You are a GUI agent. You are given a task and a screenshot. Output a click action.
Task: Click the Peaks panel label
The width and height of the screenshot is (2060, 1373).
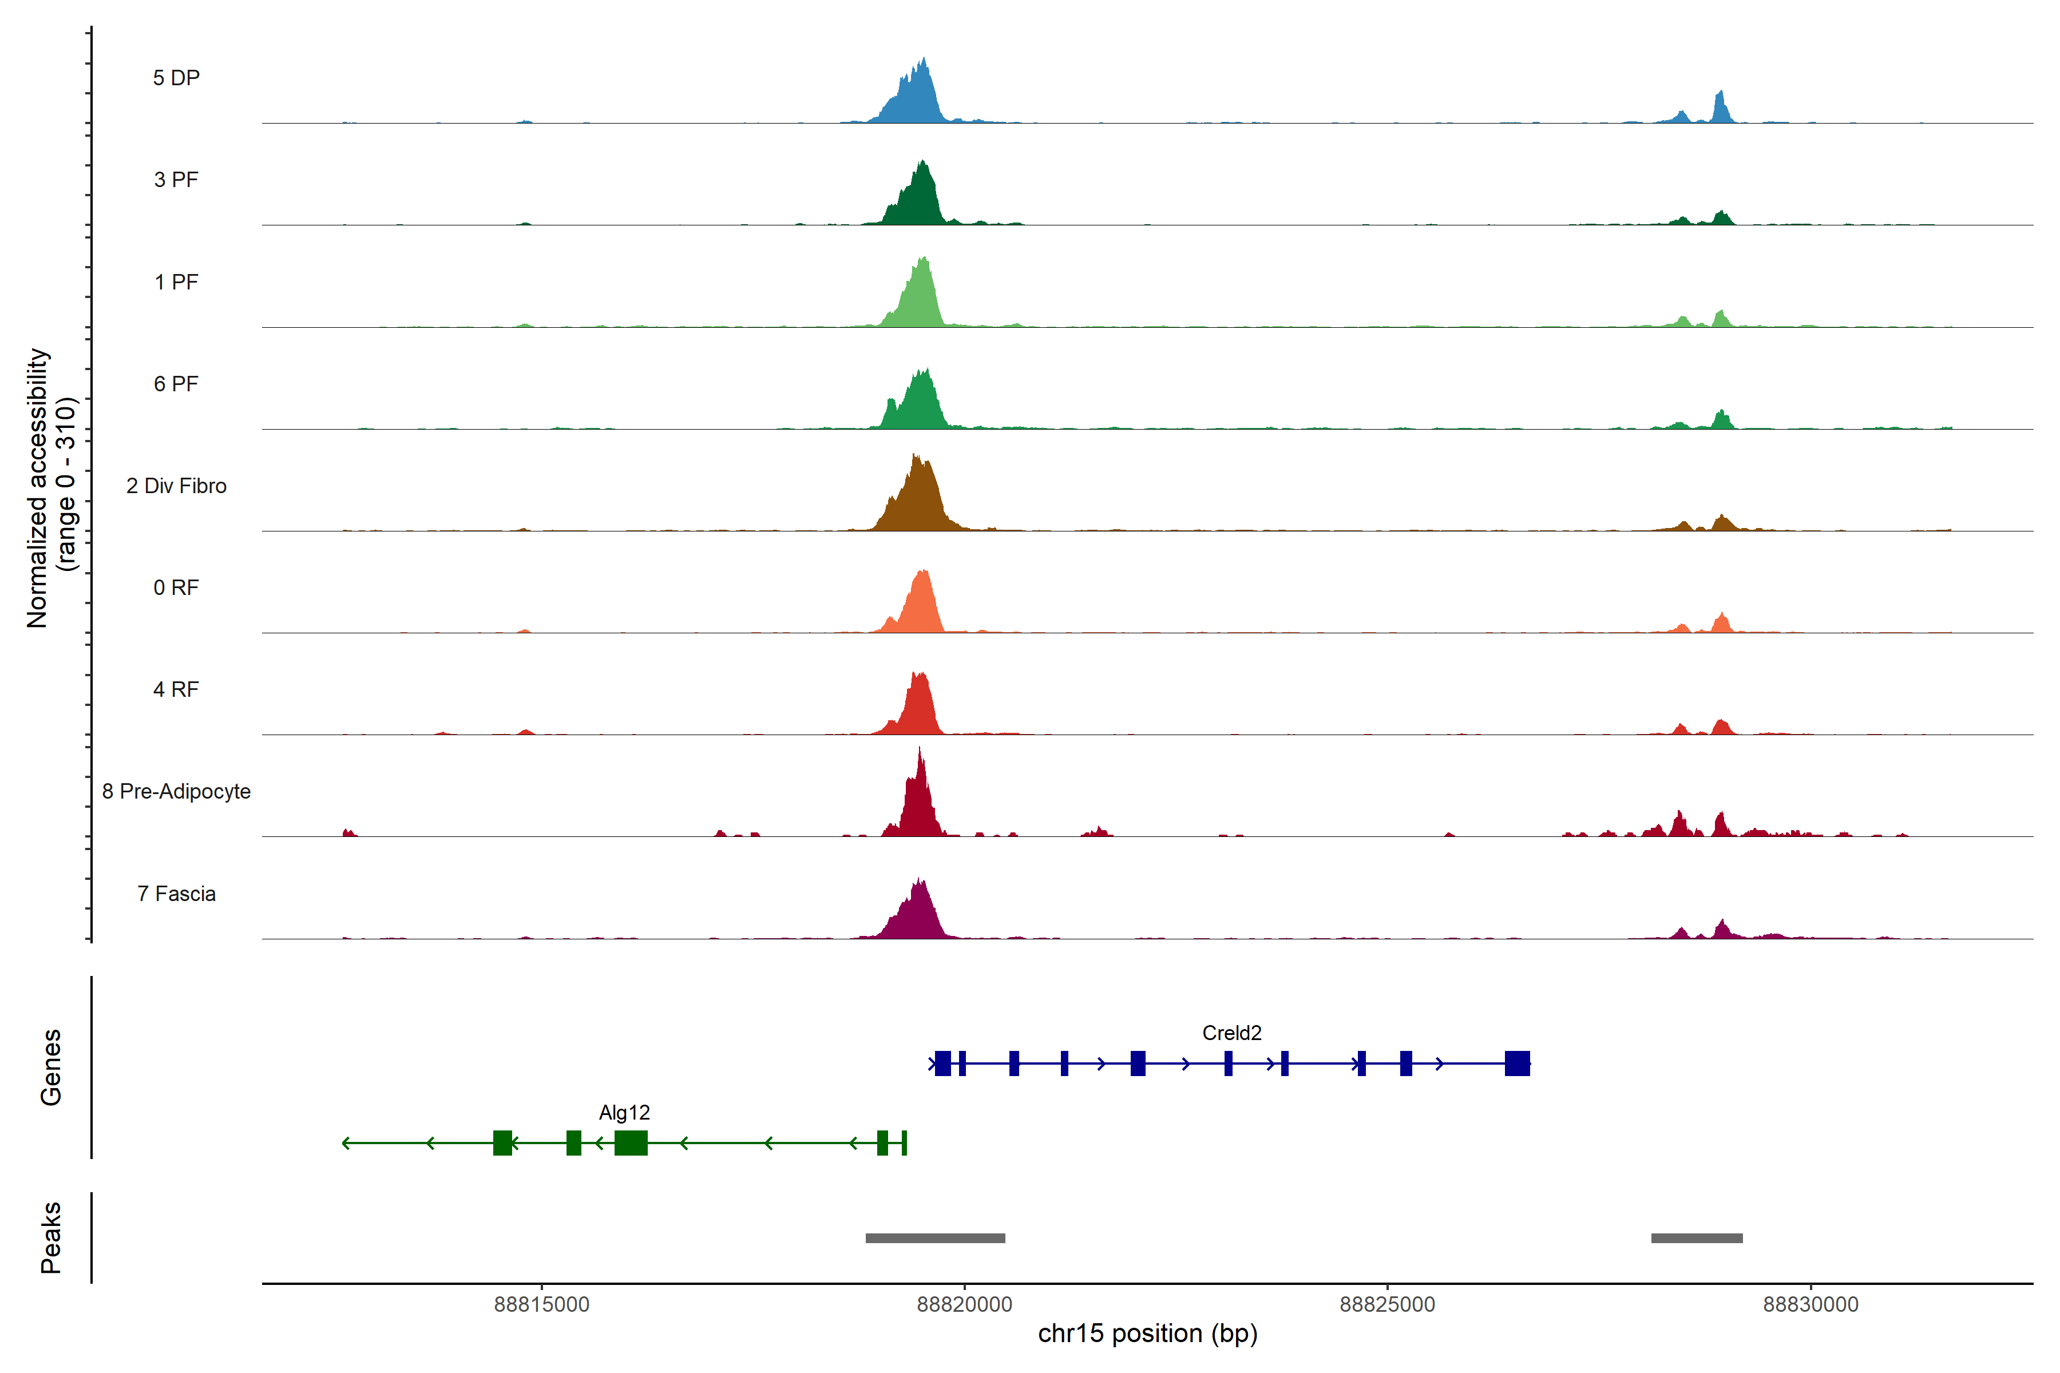51,1237
